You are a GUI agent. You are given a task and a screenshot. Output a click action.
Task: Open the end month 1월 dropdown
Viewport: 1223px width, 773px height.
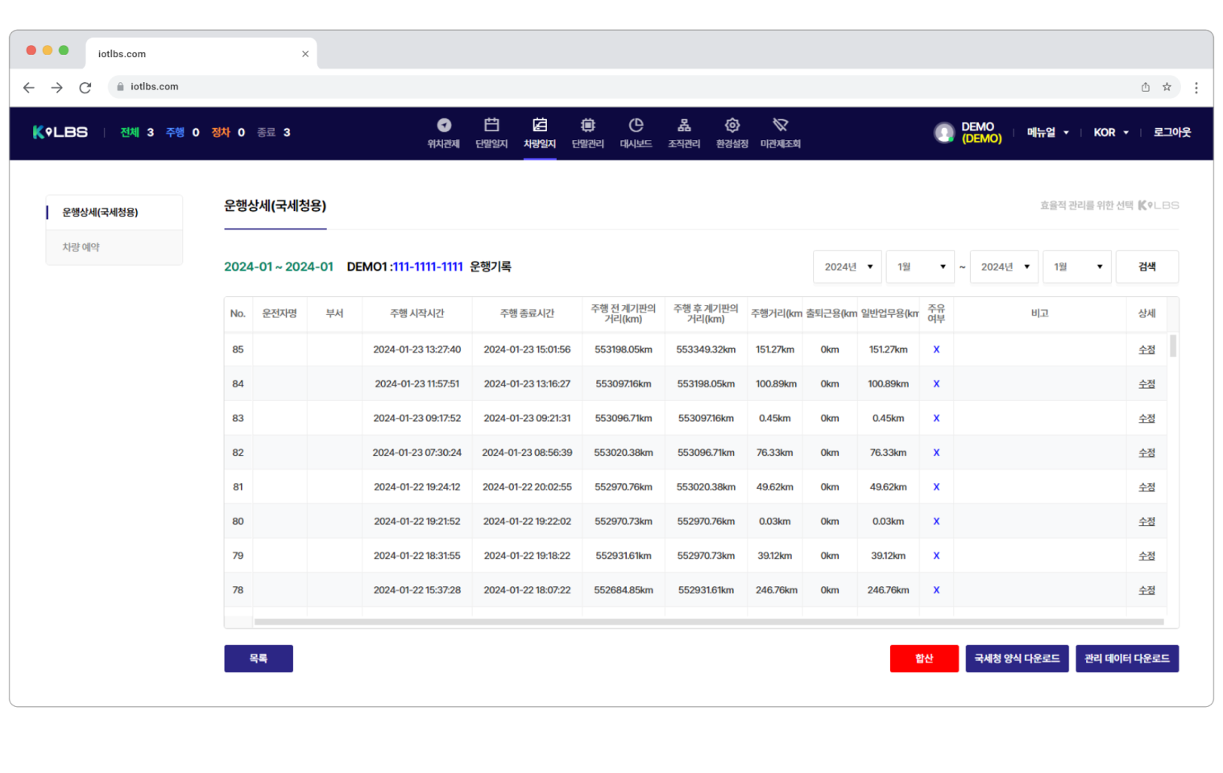click(x=1077, y=267)
